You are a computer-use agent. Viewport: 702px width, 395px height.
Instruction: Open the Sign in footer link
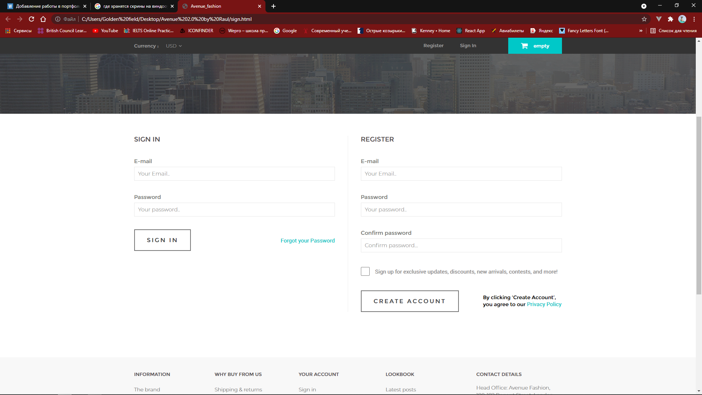(307, 390)
